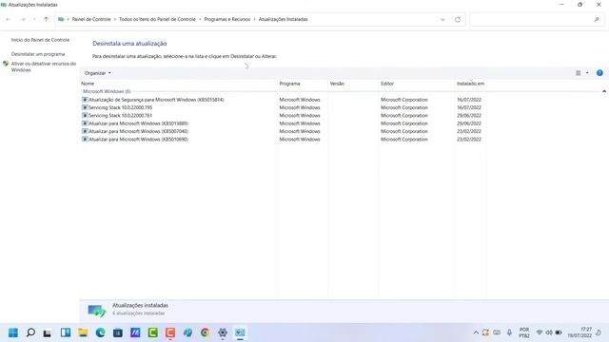Go to Painel de Controle breadcrumb
Viewport: 609px width, 342px height.
[x=91, y=19]
